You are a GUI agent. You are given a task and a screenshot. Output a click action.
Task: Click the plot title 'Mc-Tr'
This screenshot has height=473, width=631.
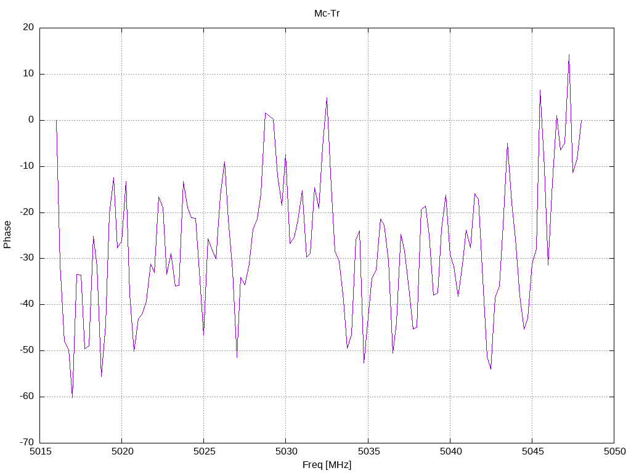(327, 14)
